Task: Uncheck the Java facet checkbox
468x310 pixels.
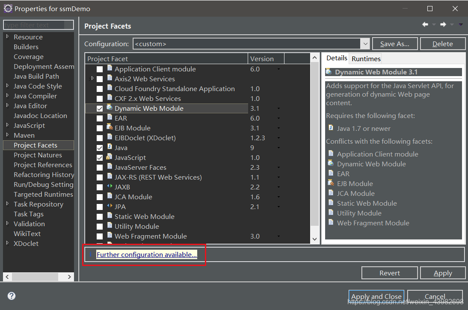Action: click(100, 148)
